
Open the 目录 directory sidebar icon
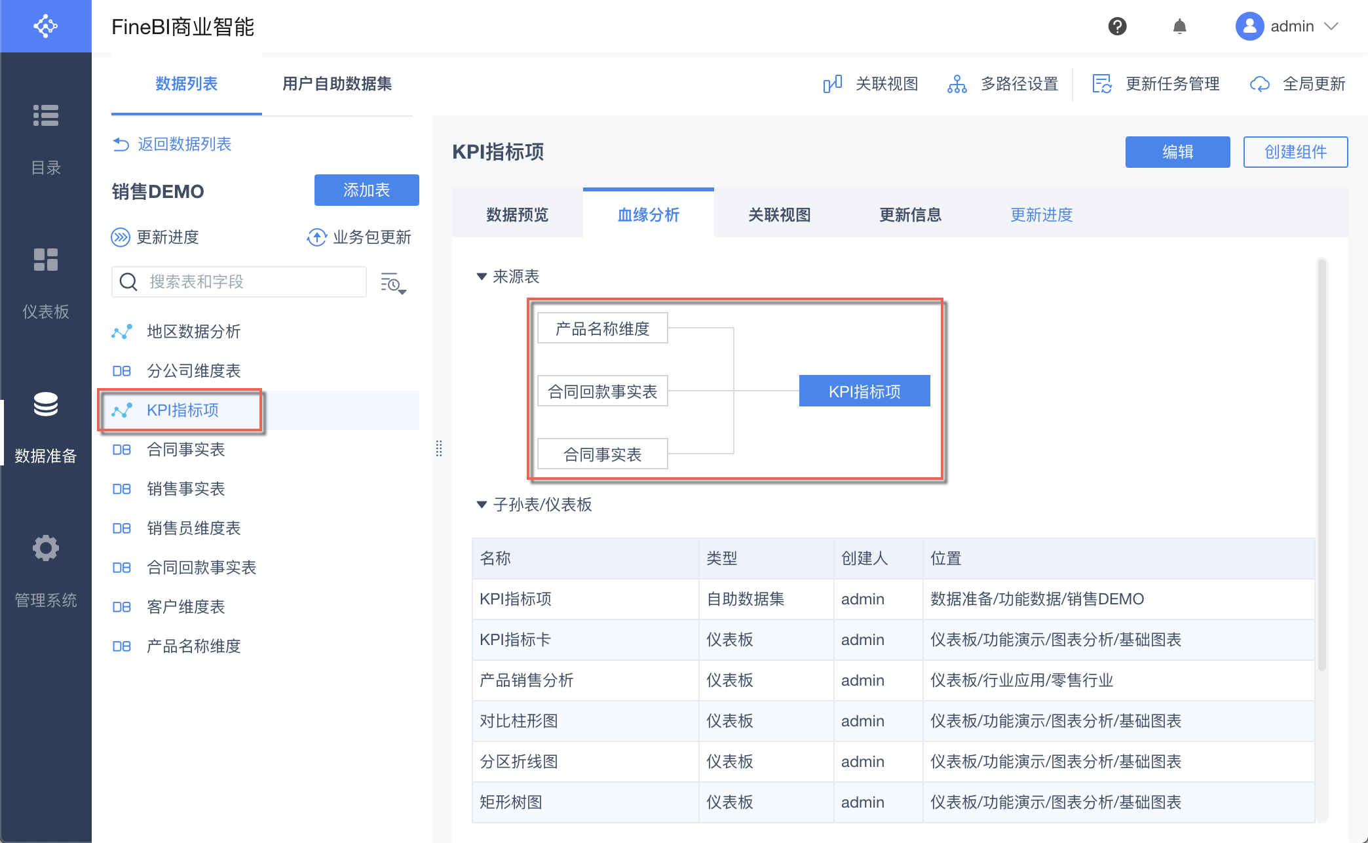coord(46,115)
